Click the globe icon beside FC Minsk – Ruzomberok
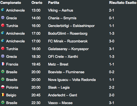 (x=3, y=41)
